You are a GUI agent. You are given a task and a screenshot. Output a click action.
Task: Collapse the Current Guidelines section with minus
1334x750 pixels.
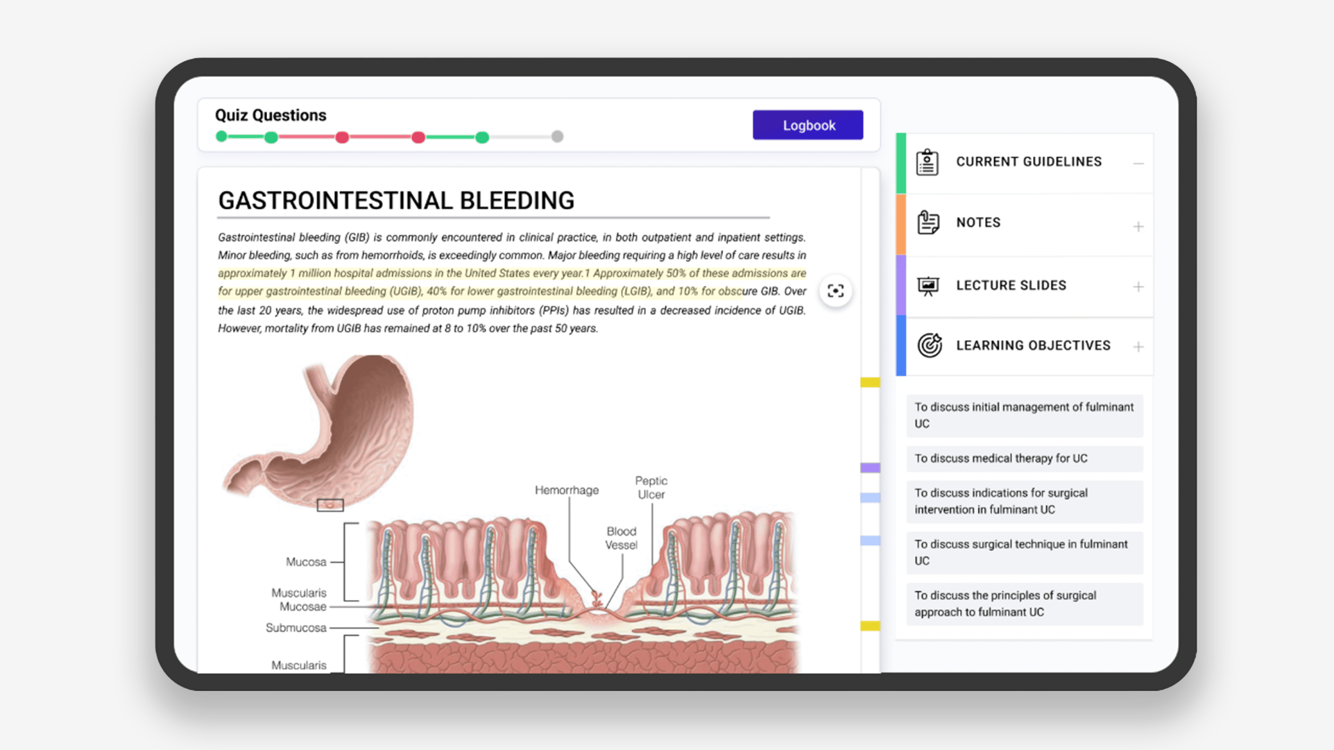1138,164
